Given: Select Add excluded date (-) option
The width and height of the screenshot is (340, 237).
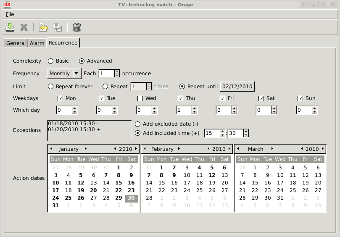Looking at the screenshot, I should pos(166,124).
